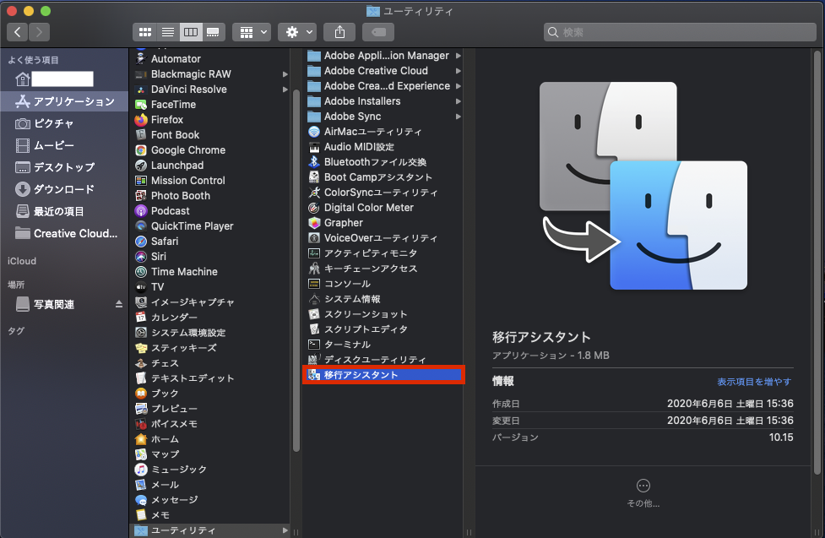
Task: Open the group-by arrangement dropdown
Action: (252, 32)
